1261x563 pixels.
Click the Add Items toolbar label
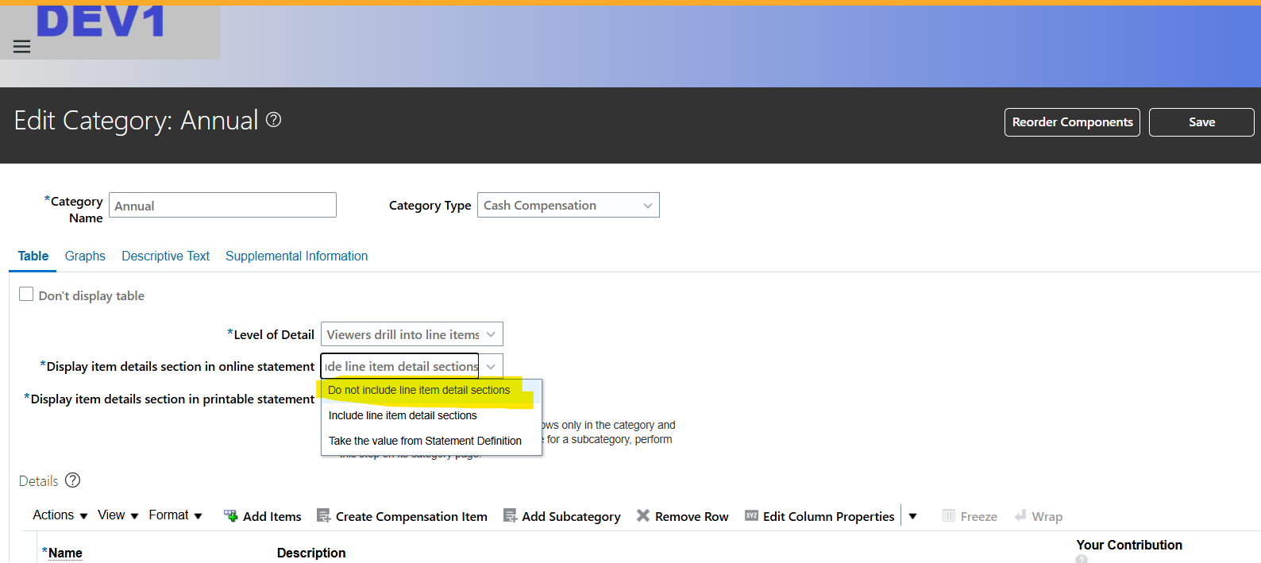(x=272, y=517)
